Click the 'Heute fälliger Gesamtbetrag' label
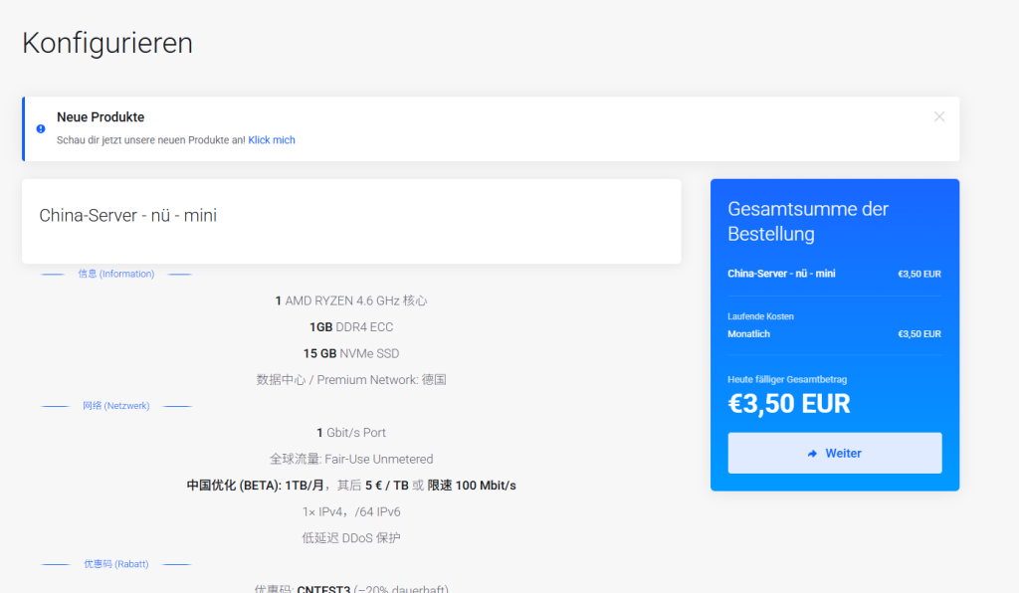 click(x=787, y=379)
